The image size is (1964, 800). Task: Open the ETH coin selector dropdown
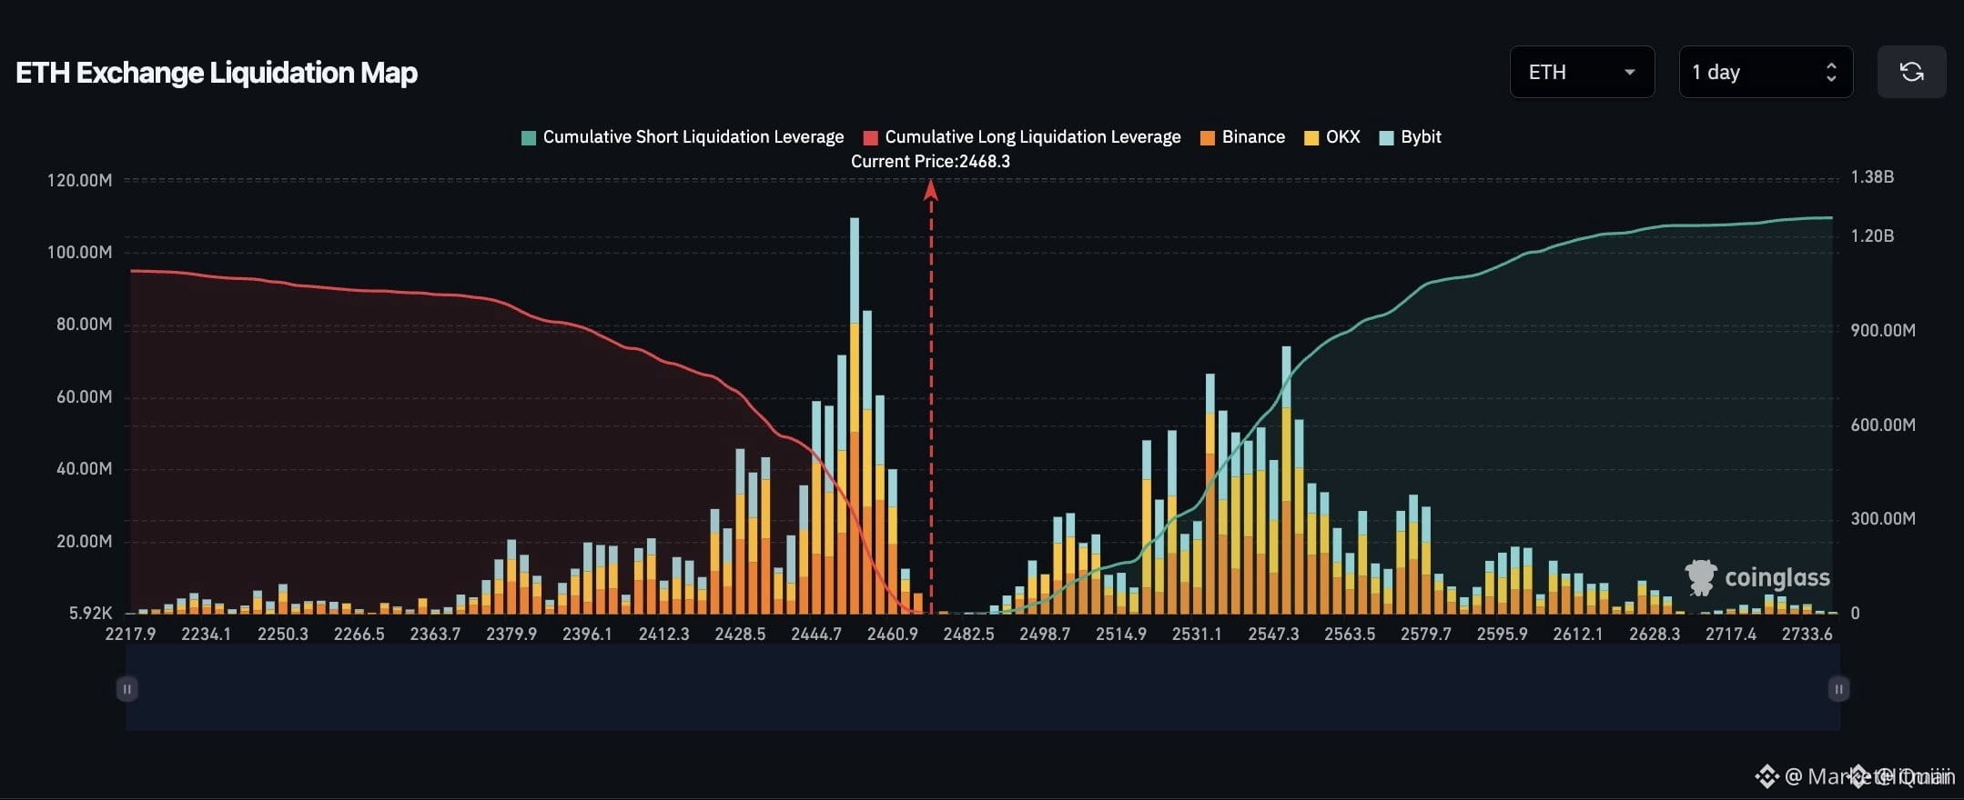1582,72
